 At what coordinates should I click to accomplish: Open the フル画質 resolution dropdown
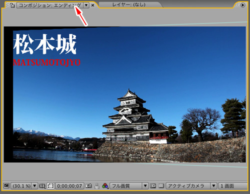pos(129,185)
